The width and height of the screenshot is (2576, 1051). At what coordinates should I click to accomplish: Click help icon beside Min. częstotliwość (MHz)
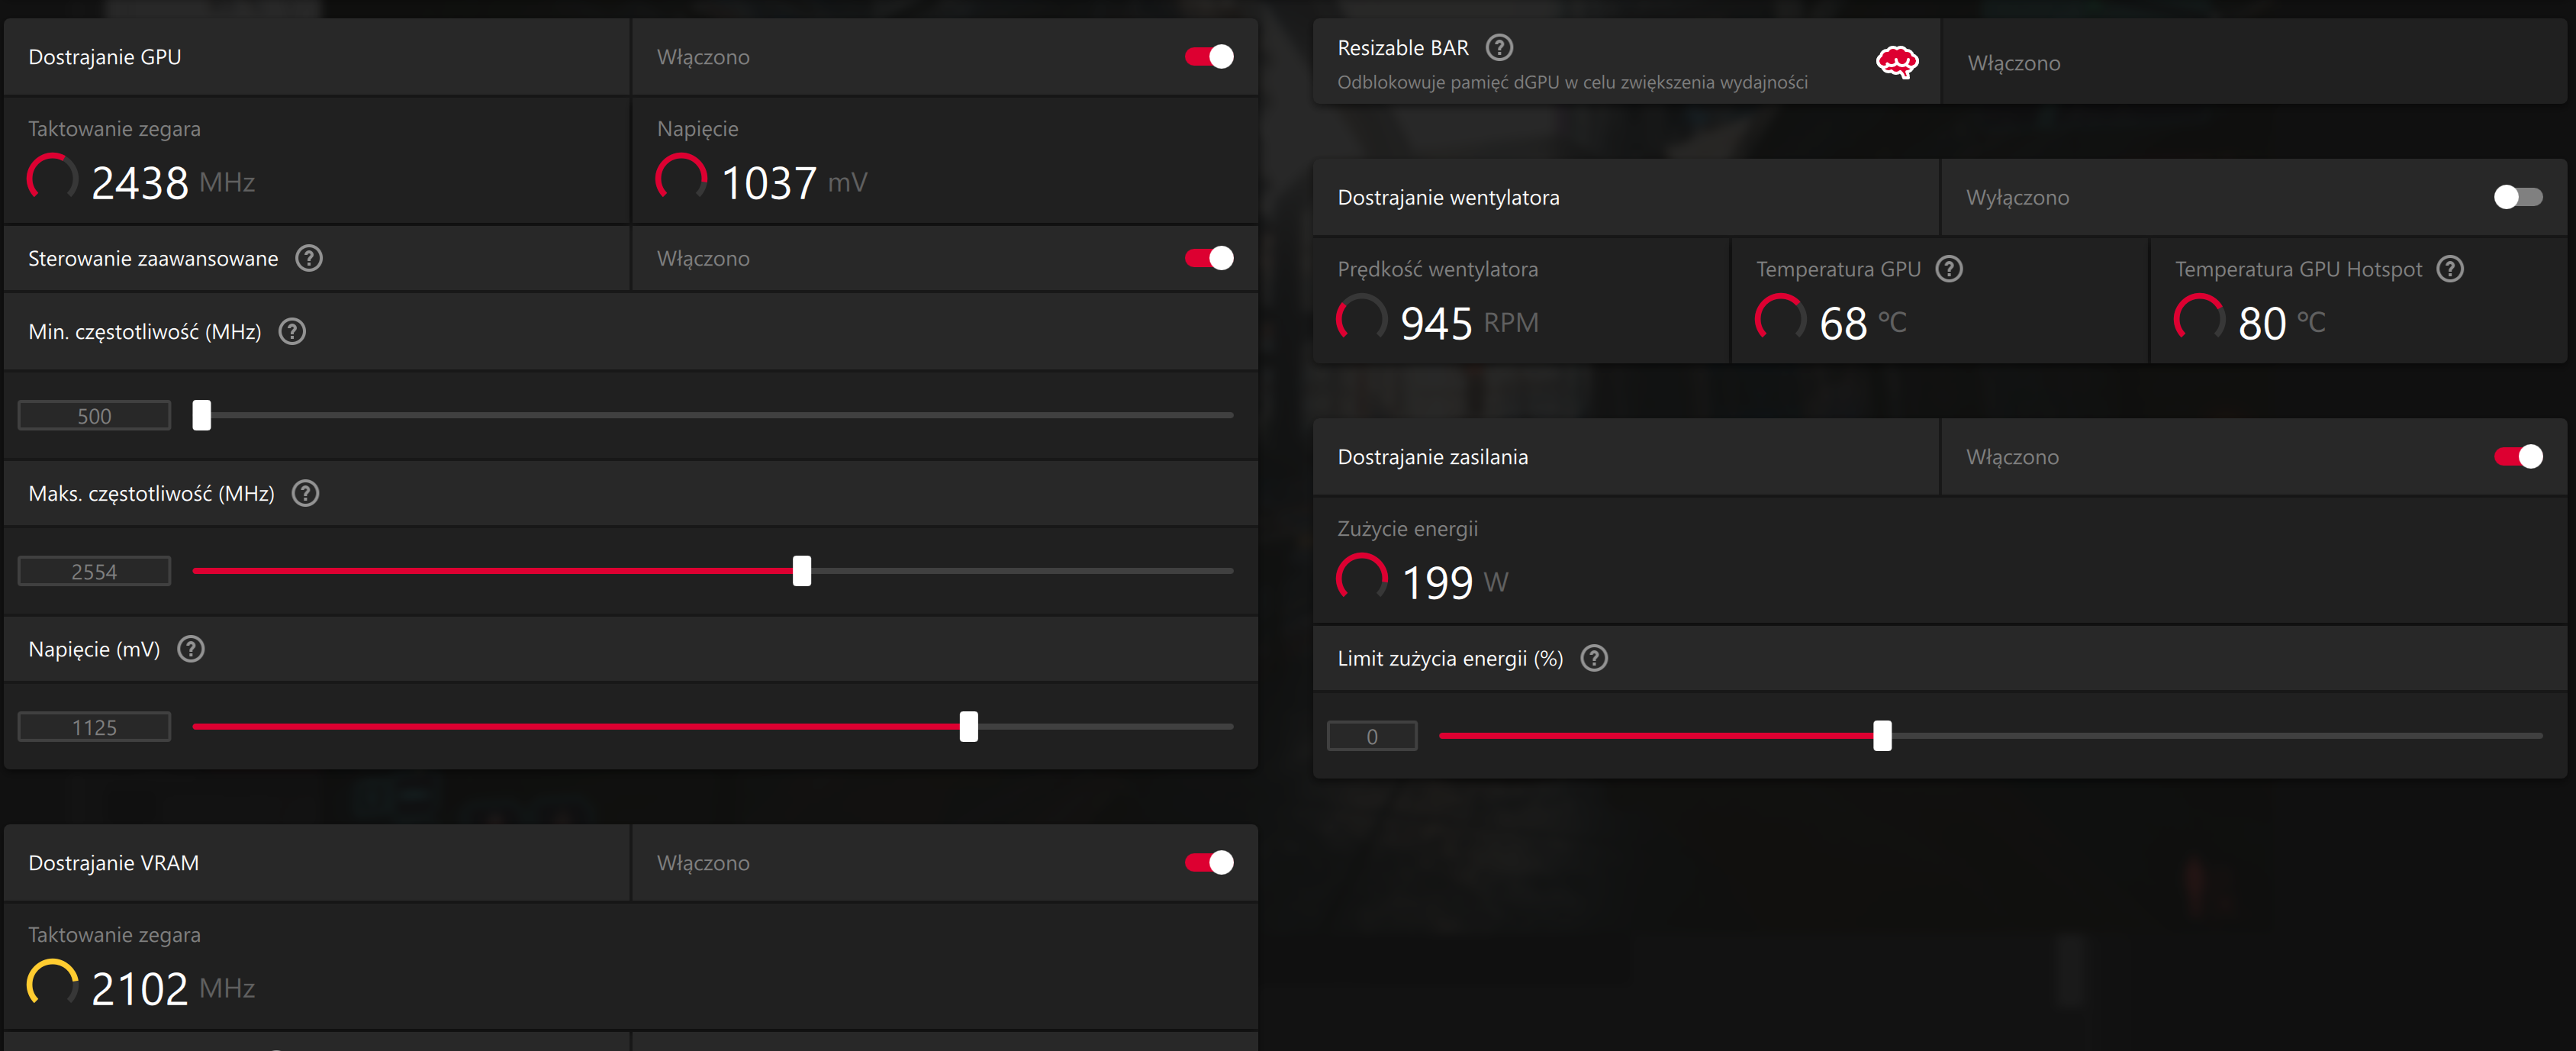point(292,331)
